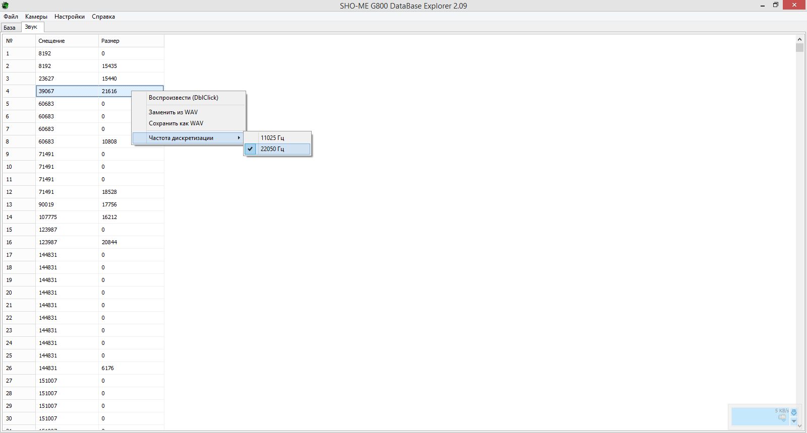The width and height of the screenshot is (807, 433).
Task: Click the Смещение column header
Action: pos(67,41)
